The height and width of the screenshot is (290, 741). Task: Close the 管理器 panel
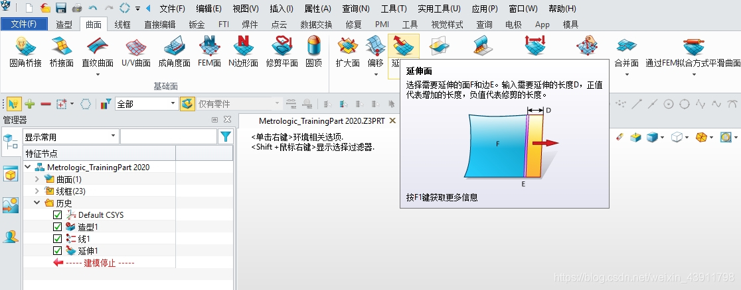pyautogui.click(x=227, y=120)
